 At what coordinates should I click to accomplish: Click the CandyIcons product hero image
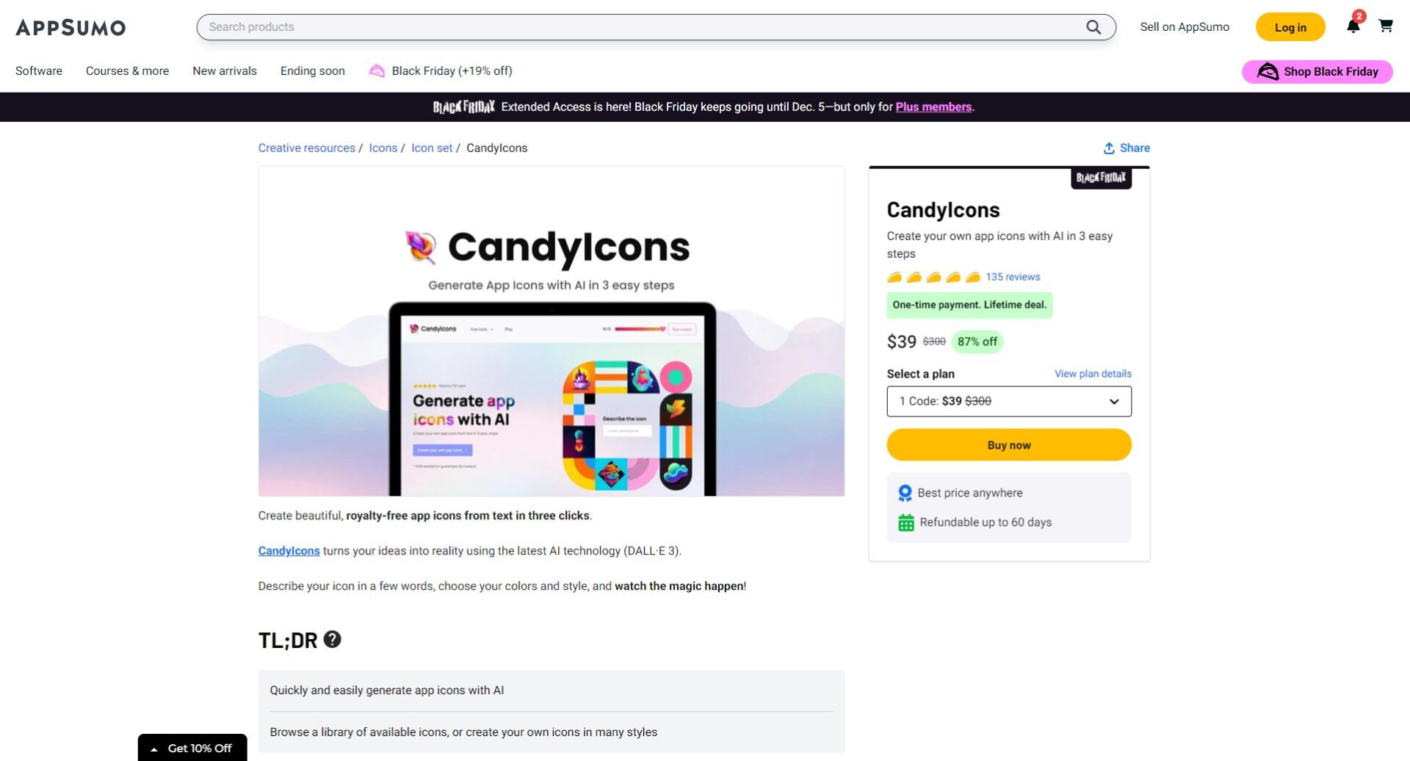point(551,331)
